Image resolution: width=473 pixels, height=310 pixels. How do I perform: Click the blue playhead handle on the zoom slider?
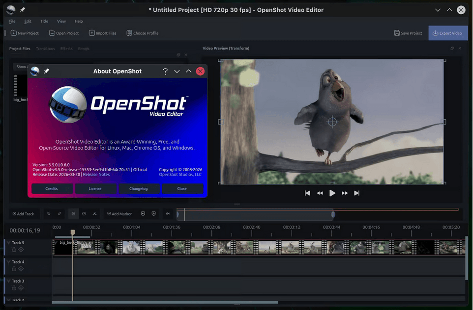[333, 214]
